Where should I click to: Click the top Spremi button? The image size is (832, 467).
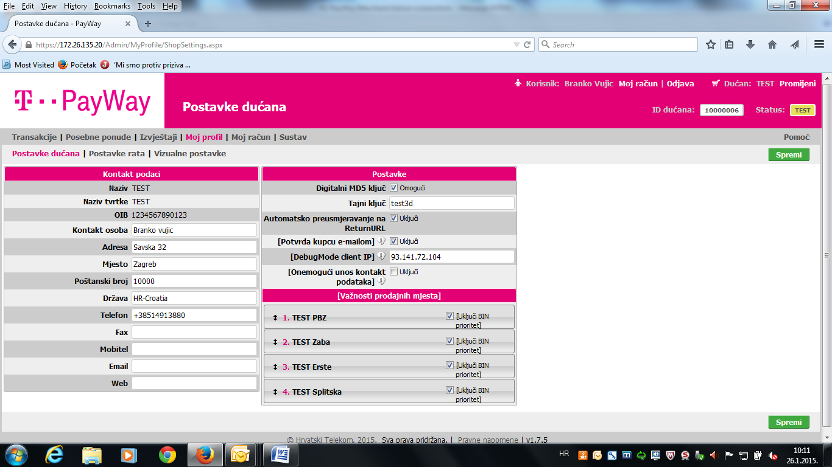789,154
